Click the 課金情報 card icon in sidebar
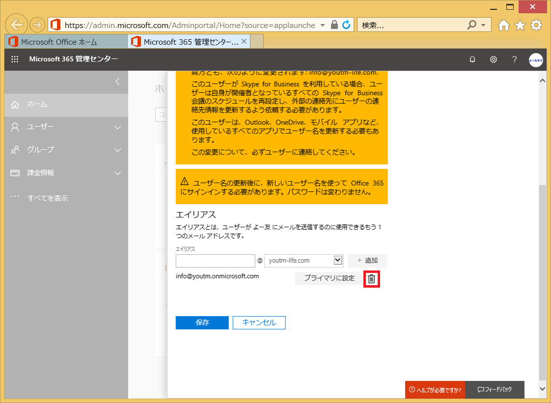The height and width of the screenshot is (403, 551). click(x=15, y=173)
